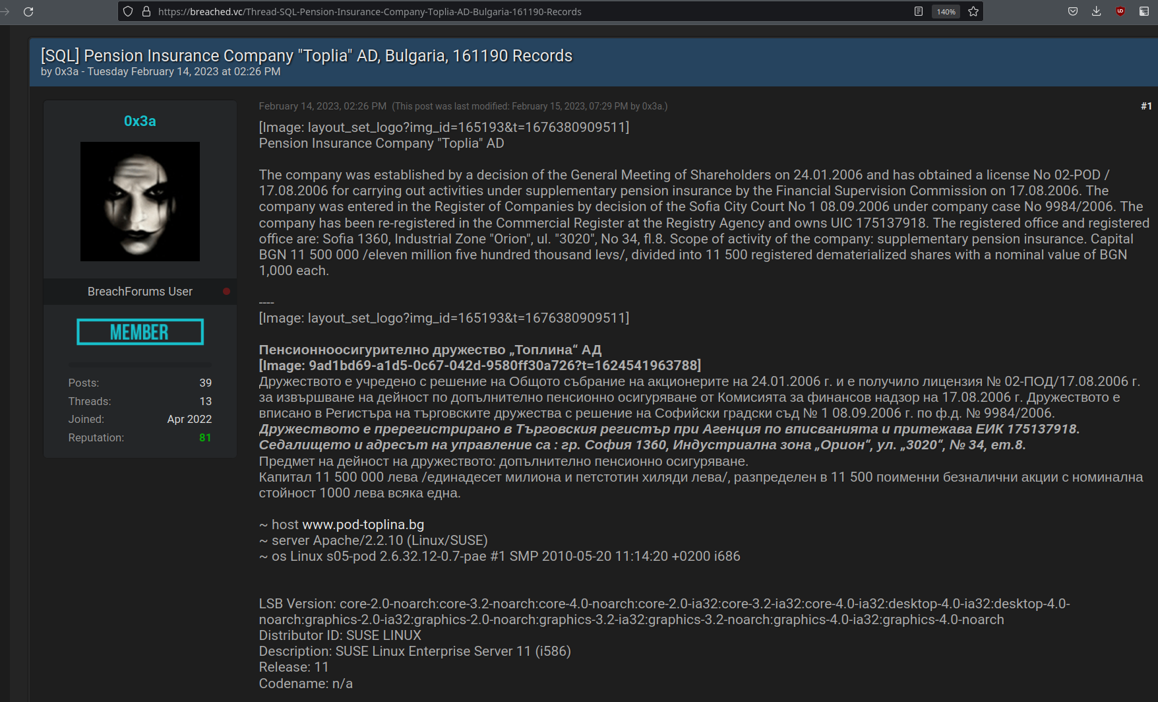Click the "by 0x3a - Tuesday February 14" byline
Image resolution: width=1158 pixels, height=702 pixels.
pos(161,71)
